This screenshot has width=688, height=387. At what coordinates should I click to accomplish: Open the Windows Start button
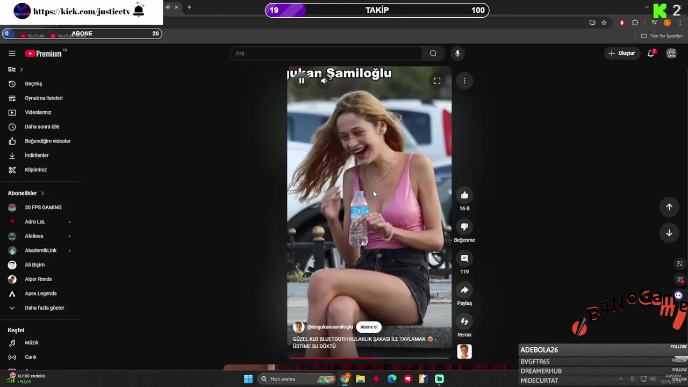pyautogui.click(x=248, y=379)
